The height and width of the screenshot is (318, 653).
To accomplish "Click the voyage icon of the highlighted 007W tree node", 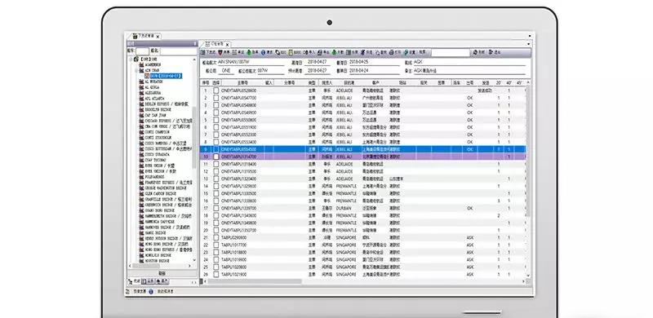I will click(x=147, y=76).
